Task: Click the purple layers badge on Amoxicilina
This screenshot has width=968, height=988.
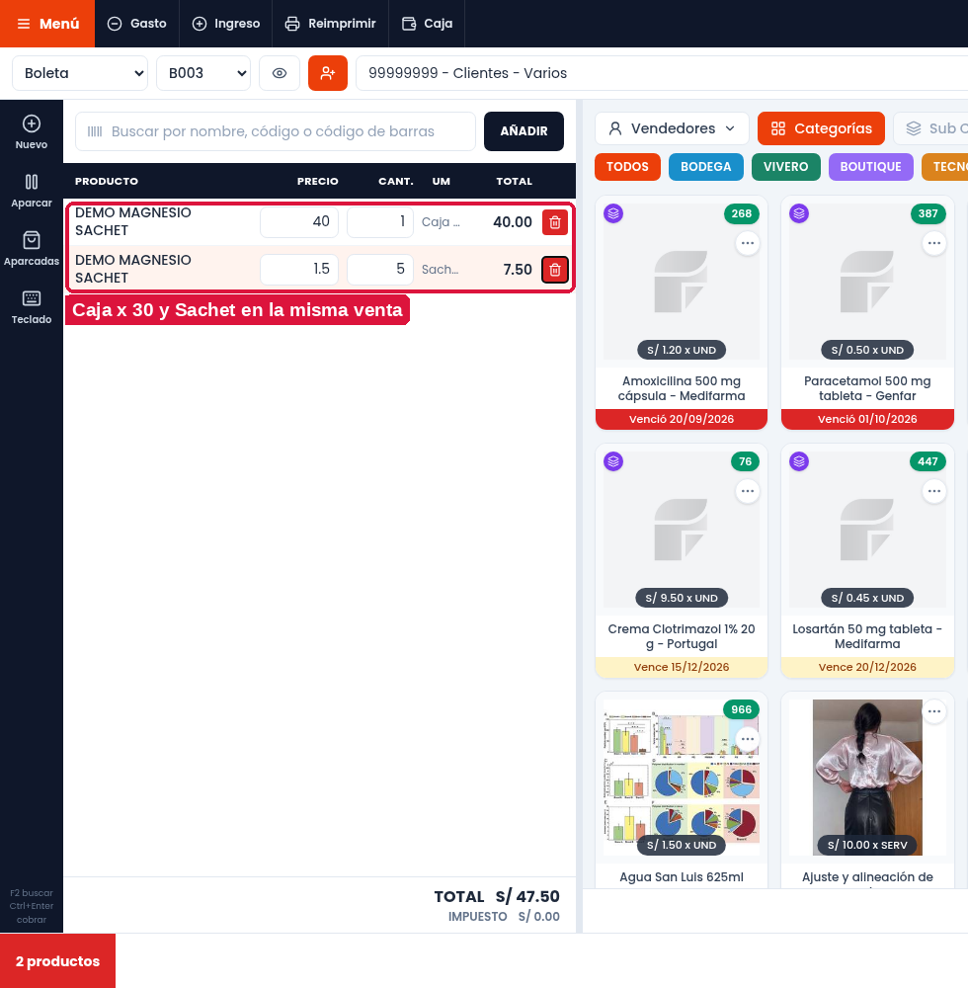Action: [613, 213]
